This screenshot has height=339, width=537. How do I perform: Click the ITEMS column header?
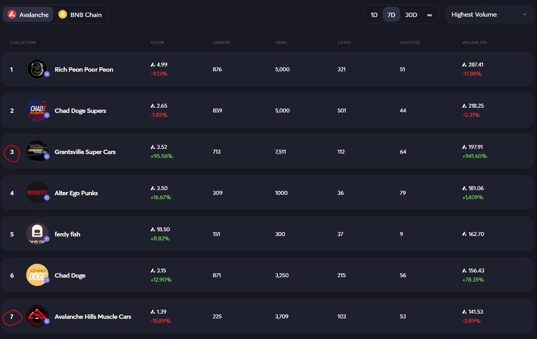(281, 43)
